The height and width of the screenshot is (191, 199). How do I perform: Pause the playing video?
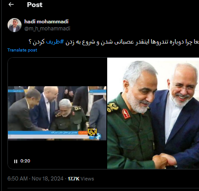16,161
